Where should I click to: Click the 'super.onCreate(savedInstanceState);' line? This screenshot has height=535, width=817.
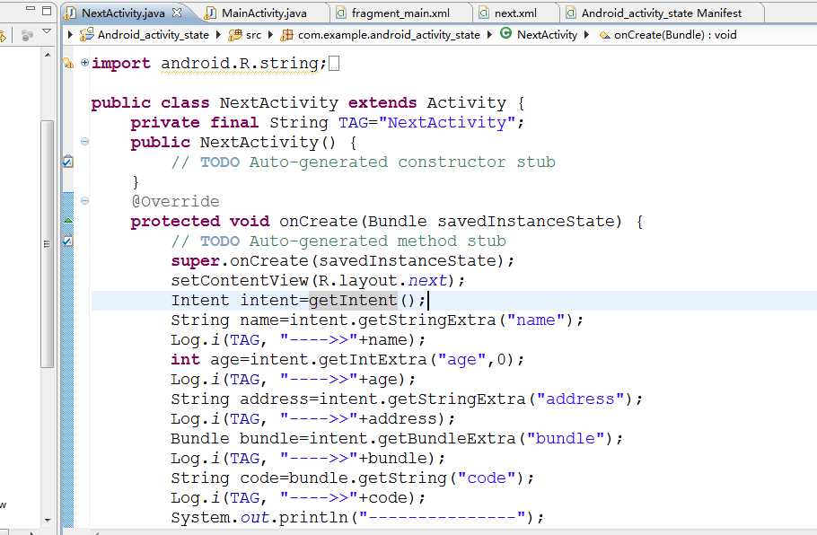pyautogui.click(x=343, y=261)
